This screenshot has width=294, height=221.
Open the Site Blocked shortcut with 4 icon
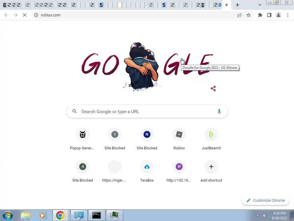[x=82, y=172]
